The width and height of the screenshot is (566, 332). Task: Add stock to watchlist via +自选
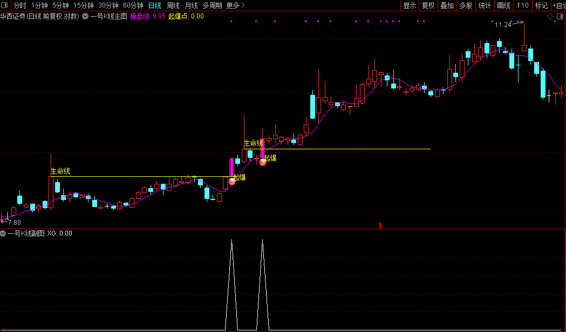559,5
